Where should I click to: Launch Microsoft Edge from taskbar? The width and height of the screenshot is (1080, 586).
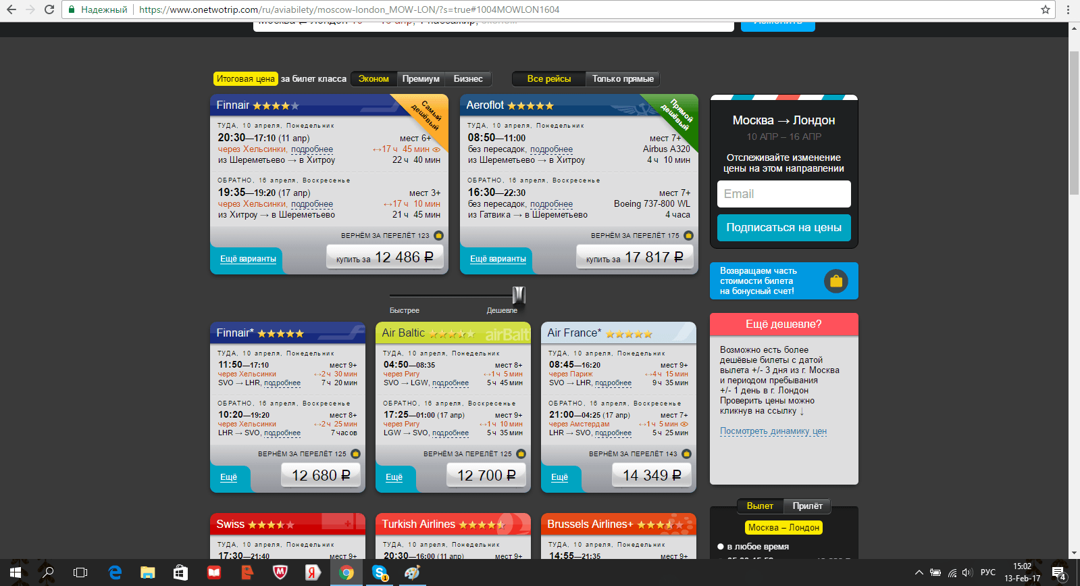[x=115, y=572]
